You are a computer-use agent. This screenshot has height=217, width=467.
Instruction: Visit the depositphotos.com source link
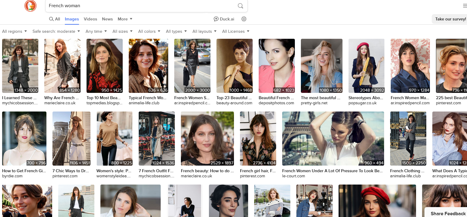click(276, 103)
